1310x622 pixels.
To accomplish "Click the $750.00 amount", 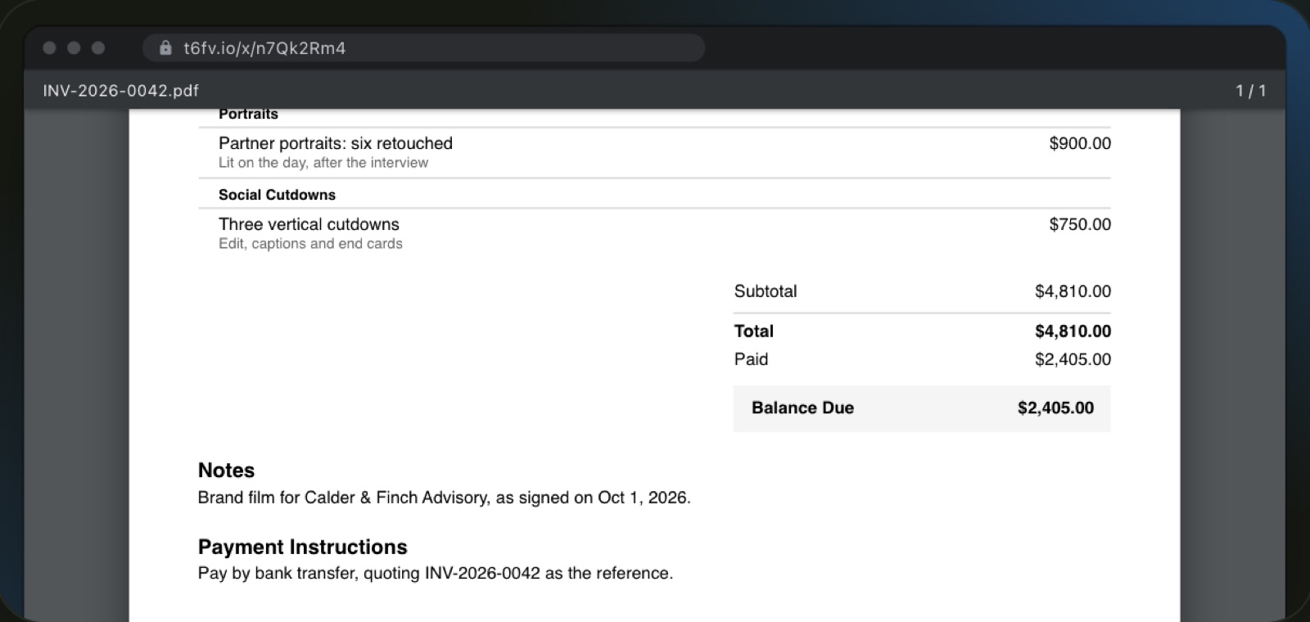I will pos(1080,224).
